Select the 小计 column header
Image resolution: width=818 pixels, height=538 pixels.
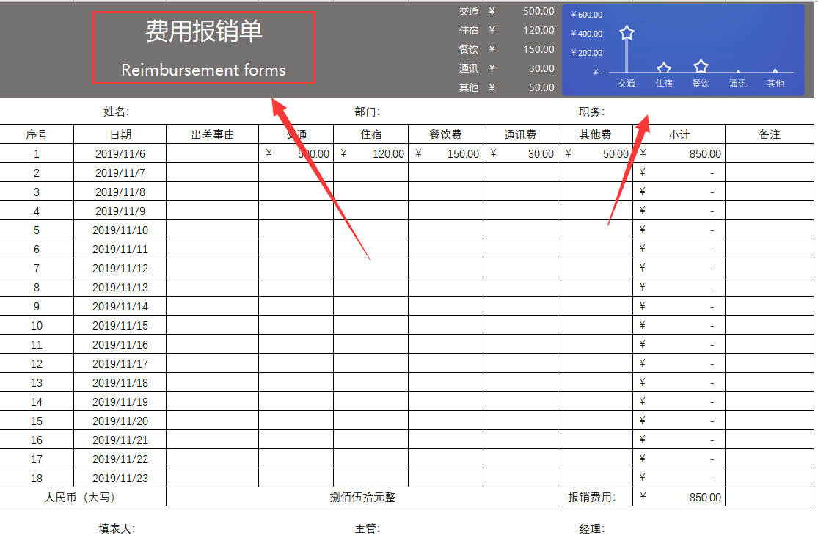coord(679,134)
